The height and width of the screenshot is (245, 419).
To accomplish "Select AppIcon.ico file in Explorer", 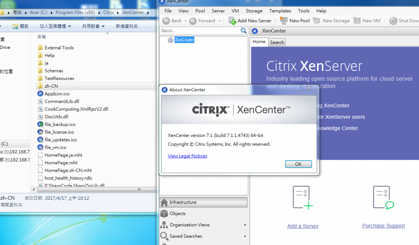I will coord(57,94).
